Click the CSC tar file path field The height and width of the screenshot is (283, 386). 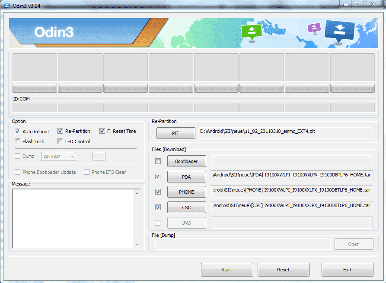(x=292, y=207)
